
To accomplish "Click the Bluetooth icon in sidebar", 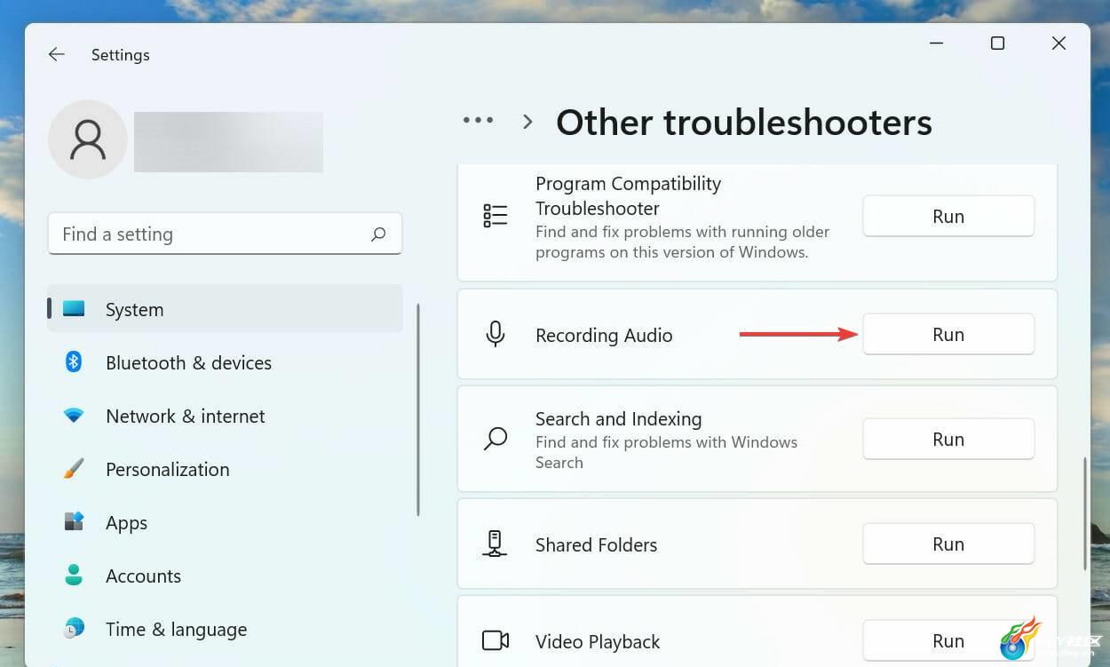I will tap(74, 361).
